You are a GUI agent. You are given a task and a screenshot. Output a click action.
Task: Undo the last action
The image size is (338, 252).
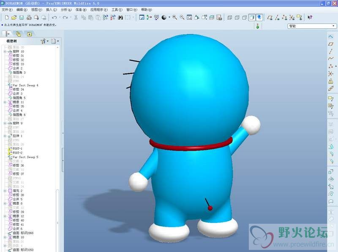point(55,17)
